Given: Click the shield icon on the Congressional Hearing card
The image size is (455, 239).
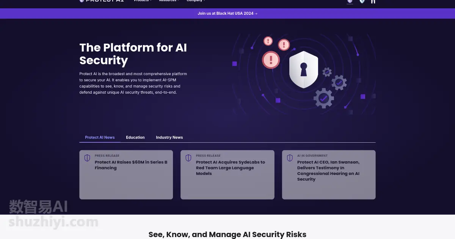Looking at the screenshot, I should click(x=290, y=158).
